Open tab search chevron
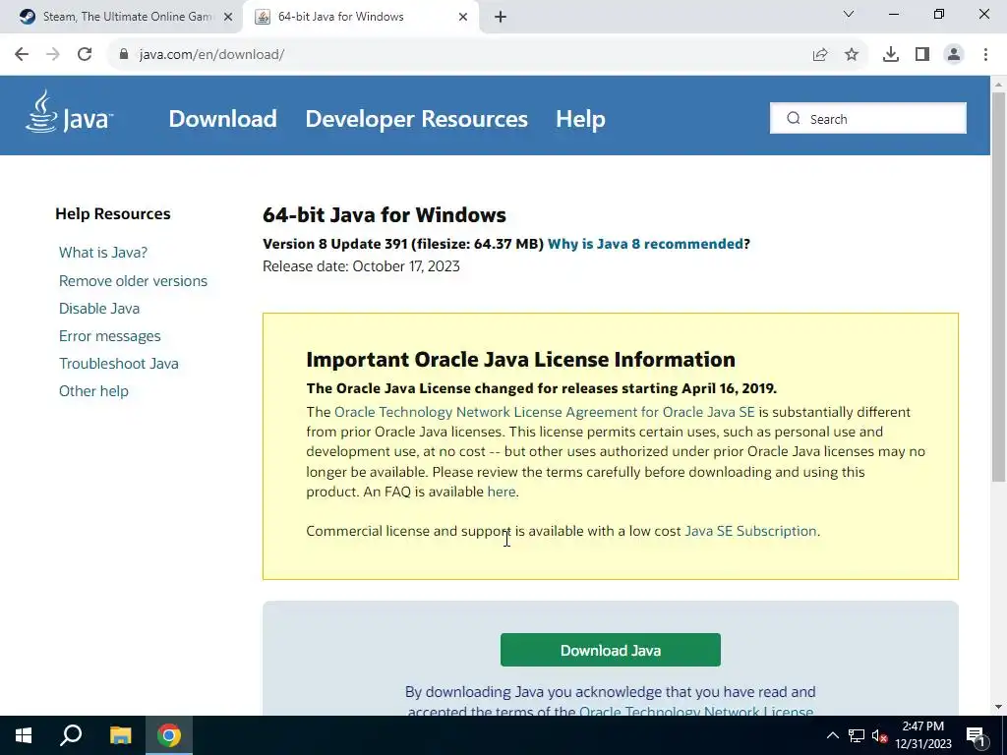The image size is (1007, 755). click(x=849, y=14)
